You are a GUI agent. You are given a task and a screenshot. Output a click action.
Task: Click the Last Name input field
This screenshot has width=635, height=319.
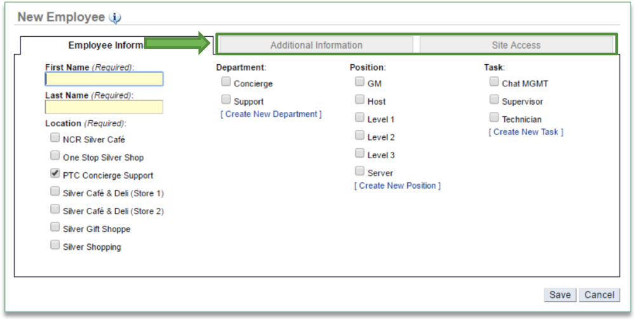tap(104, 107)
